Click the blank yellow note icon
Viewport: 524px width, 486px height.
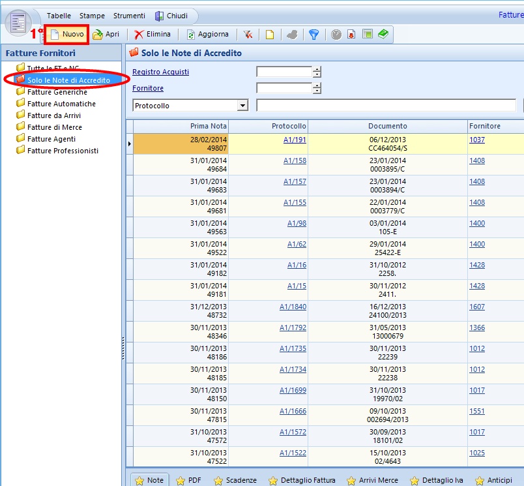click(x=269, y=35)
